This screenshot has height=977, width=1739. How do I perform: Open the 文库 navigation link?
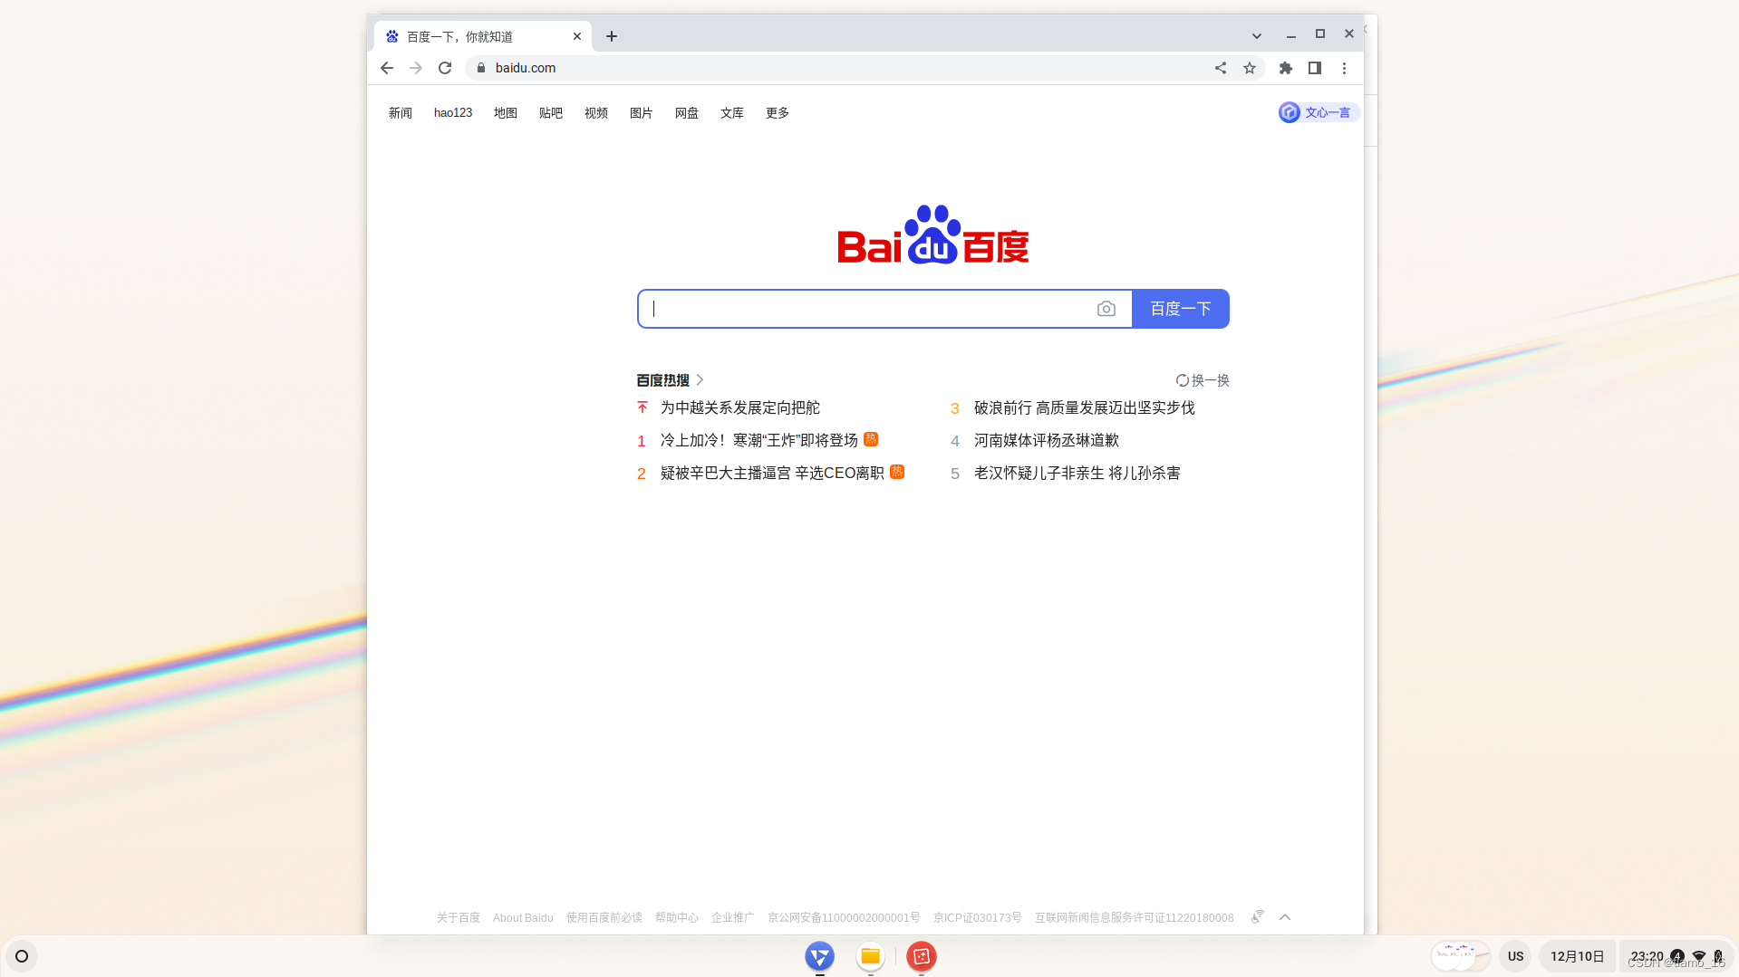732,113
